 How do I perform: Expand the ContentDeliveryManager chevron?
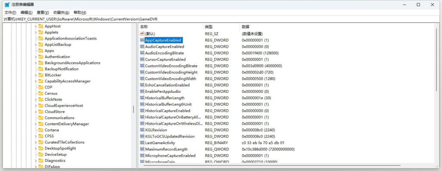pyautogui.click(x=36, y=124)
